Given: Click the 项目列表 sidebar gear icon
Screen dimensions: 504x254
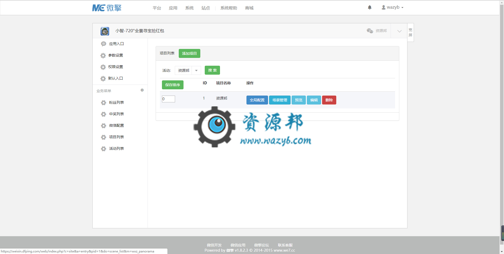Looking at the screenshot, I should pyautogui.click(x=103, y=137).
